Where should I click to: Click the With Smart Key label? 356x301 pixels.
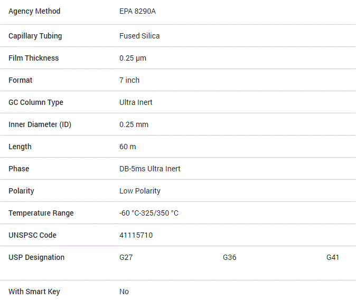[x=34, y=292]
